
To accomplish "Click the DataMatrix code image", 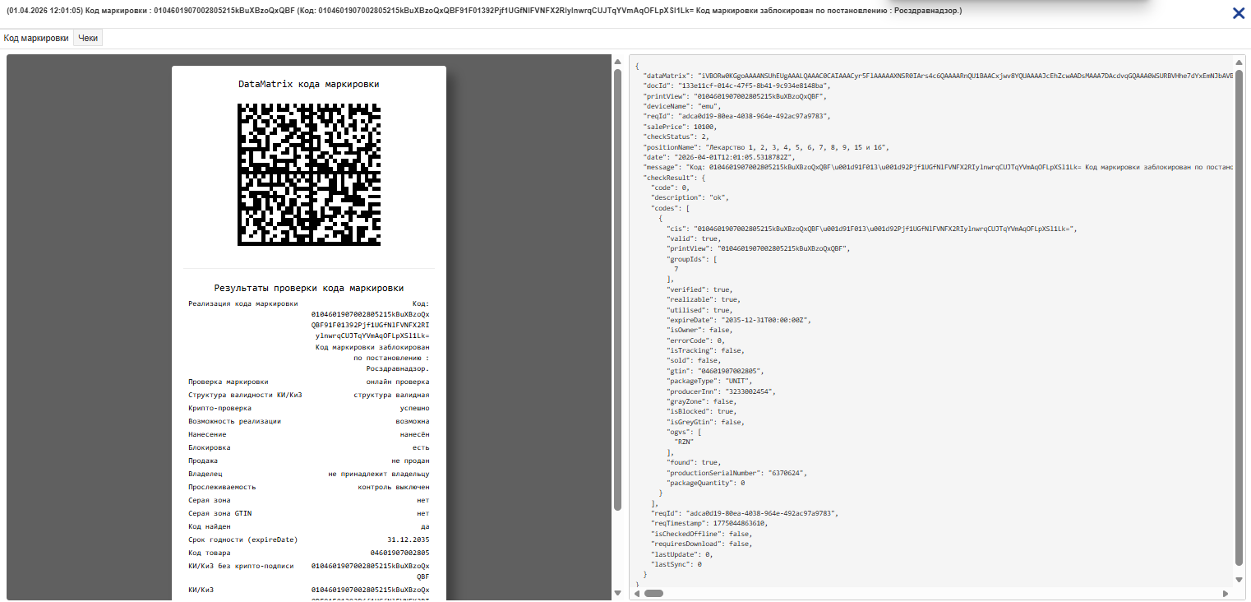I will 309,174.
